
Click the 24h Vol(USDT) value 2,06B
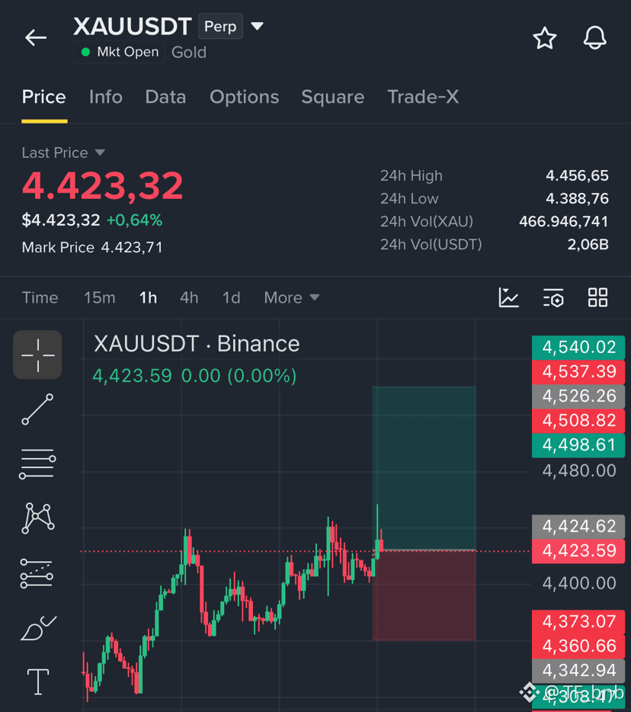tap(588, 245)
